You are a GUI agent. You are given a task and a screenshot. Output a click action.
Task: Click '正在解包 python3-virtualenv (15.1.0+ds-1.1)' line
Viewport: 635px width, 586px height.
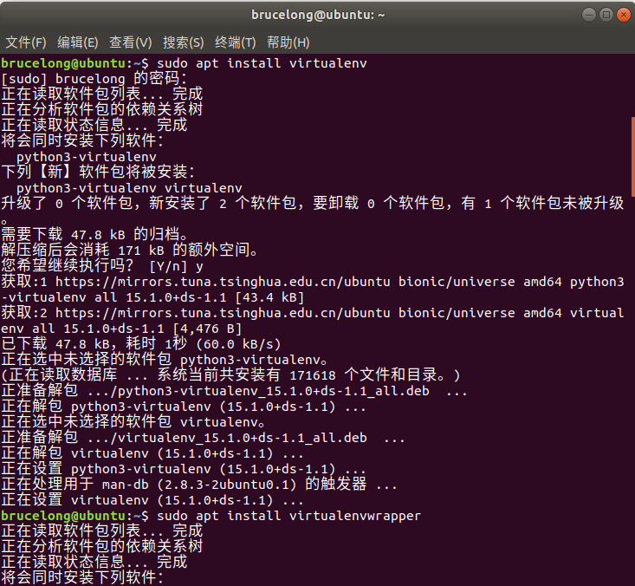pos(184,407)
